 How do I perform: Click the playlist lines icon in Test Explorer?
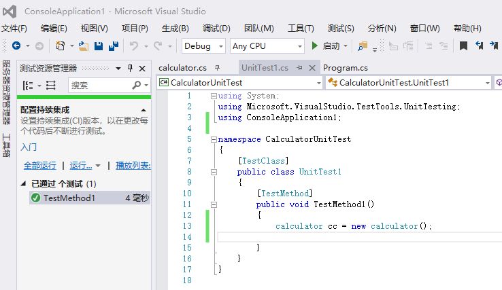tap(50, 86)
